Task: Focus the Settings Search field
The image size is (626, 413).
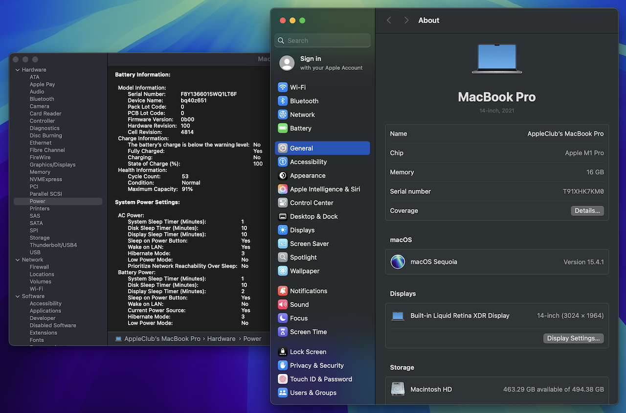Action: tap(322, 41)
